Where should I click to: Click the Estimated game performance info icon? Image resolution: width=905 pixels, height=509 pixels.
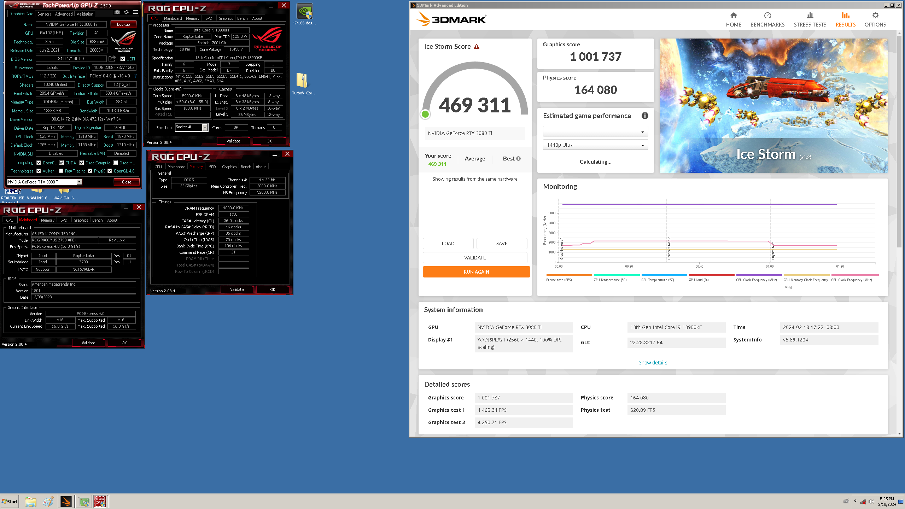645,116
